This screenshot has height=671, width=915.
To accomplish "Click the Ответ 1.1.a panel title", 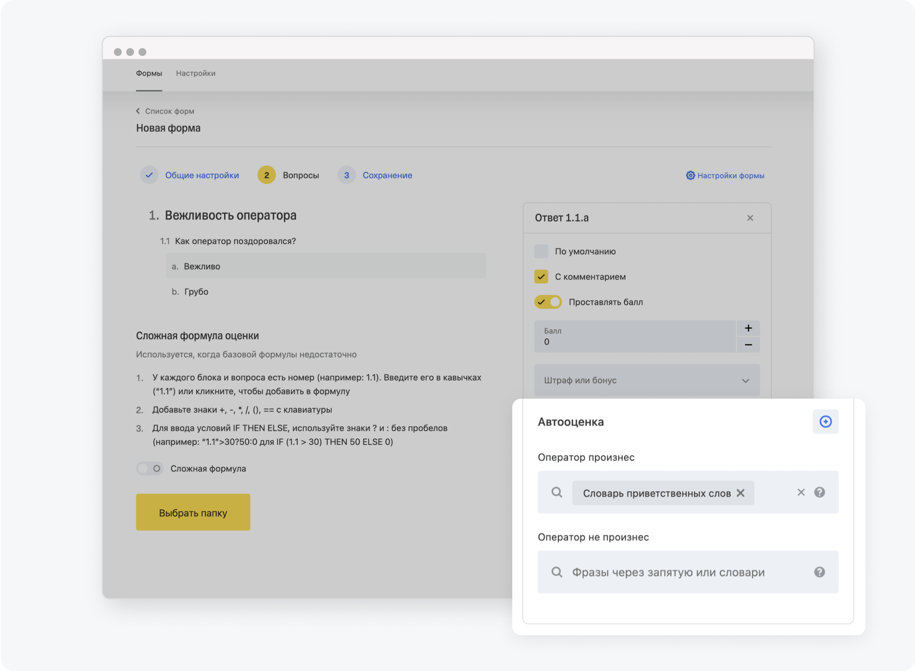I will click(561, 218).
